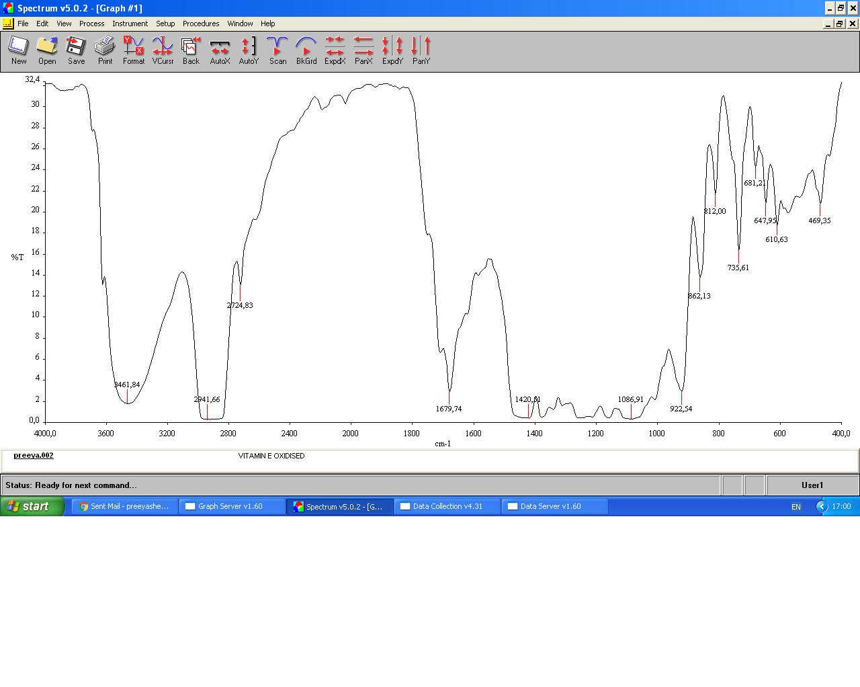Click the document icon left of File menu

click(7, 24)
